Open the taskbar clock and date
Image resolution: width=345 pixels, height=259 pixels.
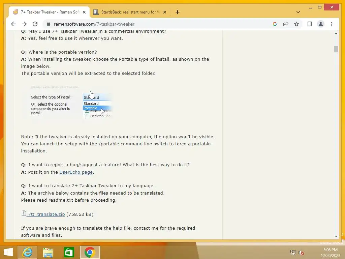click(330, 253)
